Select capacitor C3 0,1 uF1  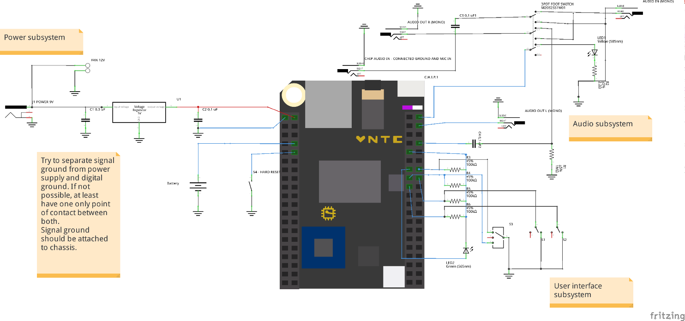click(x=456, y=25)
